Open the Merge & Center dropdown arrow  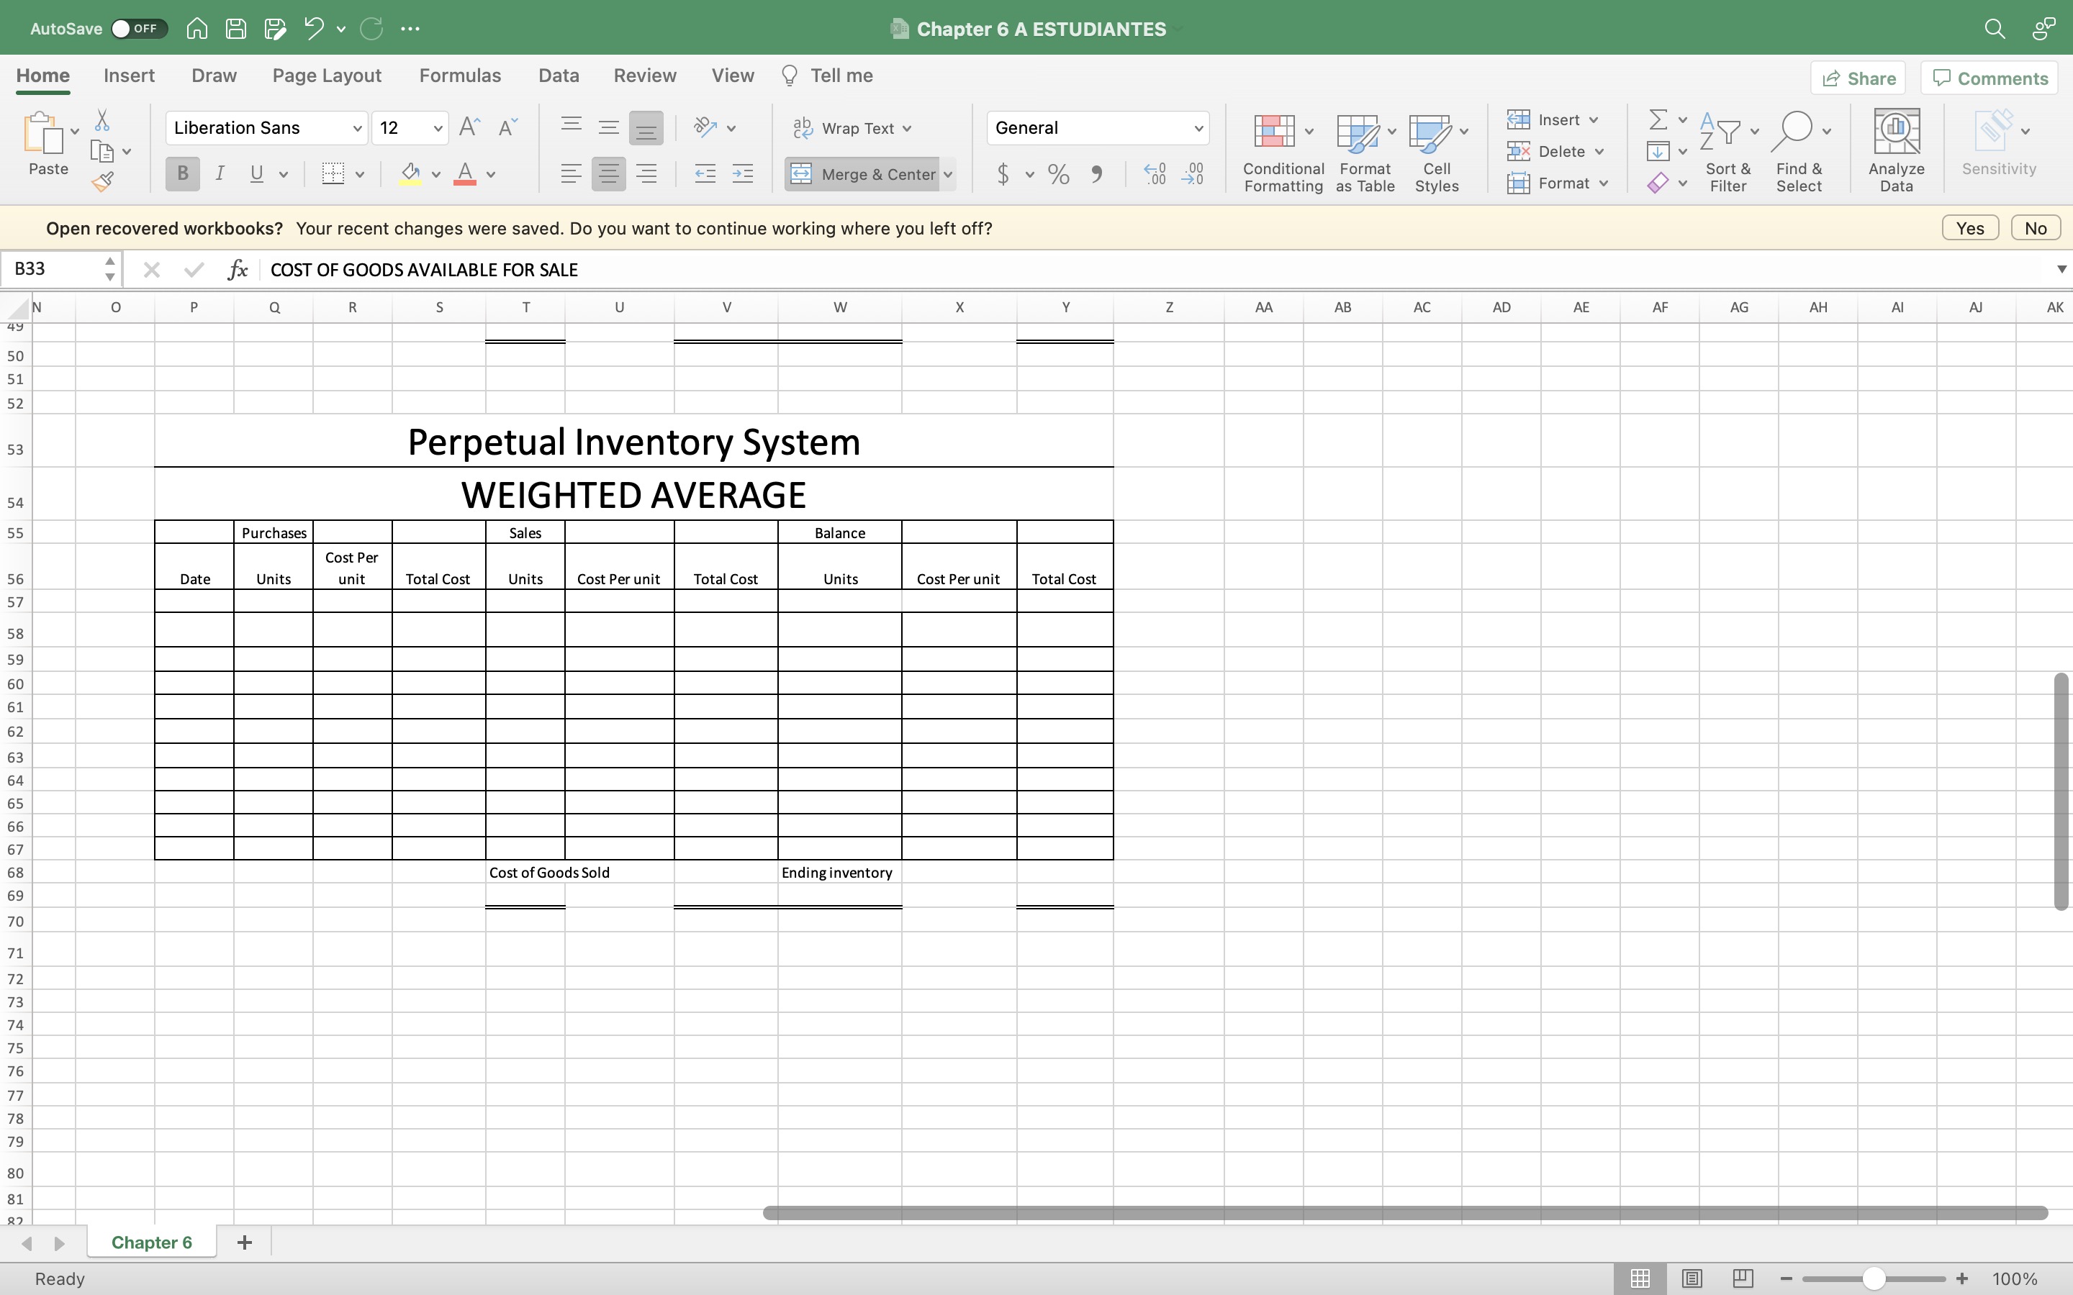pyautogui.click(x=947, y=175)
